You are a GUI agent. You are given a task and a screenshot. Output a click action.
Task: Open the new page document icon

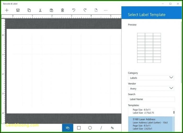(x=96, y=10)
